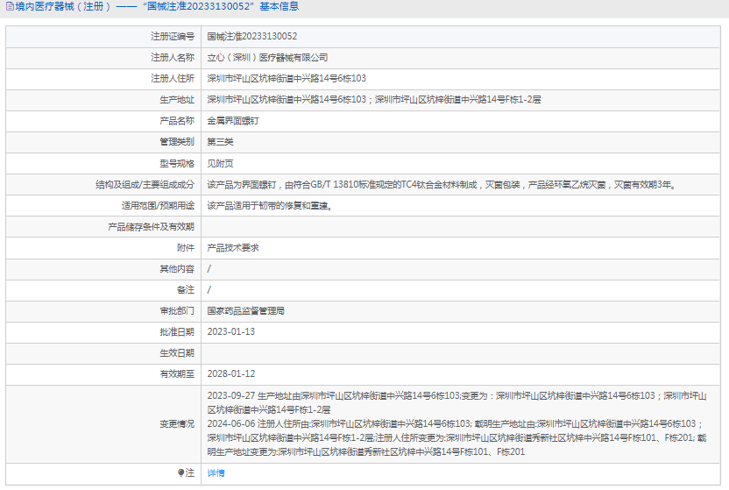729x490 pixels.
Task: Select product name 金属界面螺钉
Action: [233, 121]
